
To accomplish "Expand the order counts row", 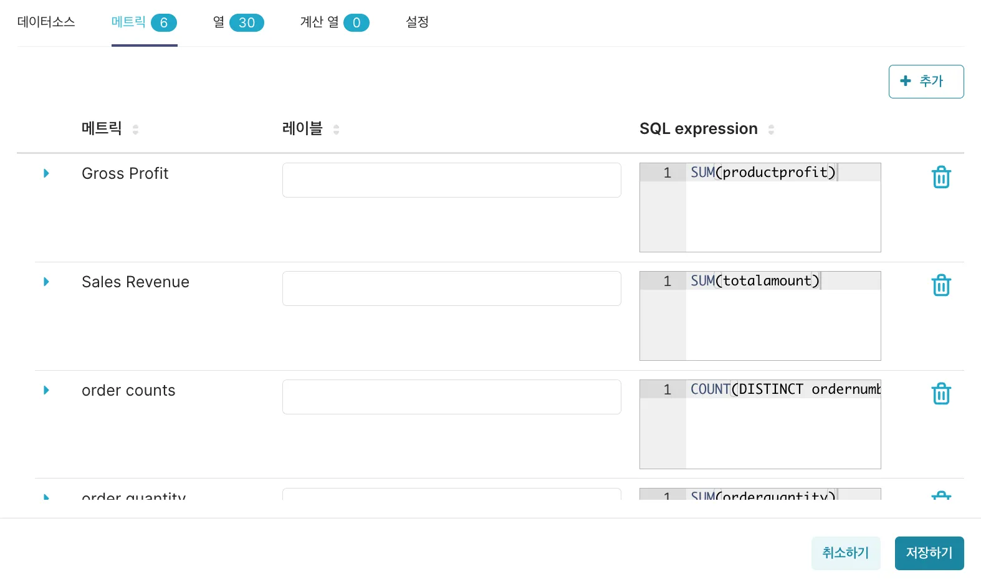I will (x=46, y=390).
